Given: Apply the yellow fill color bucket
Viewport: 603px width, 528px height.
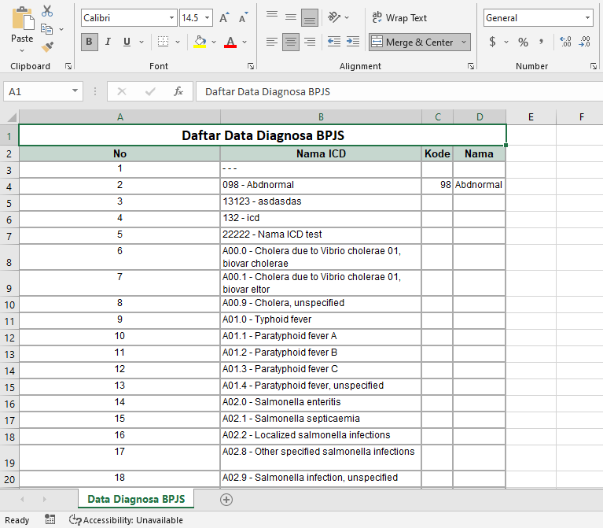Looking at the screenshot, I should 200,42.
